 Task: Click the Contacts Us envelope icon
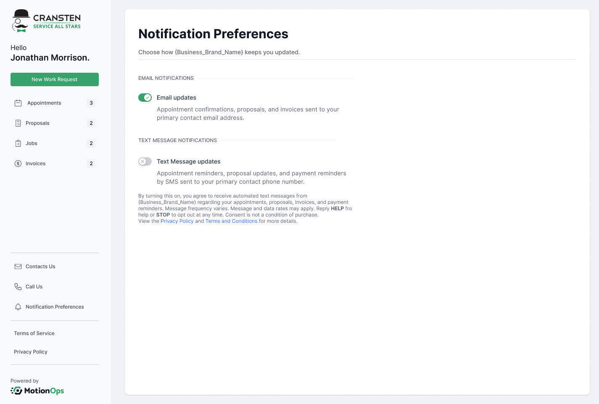(18, 267)
